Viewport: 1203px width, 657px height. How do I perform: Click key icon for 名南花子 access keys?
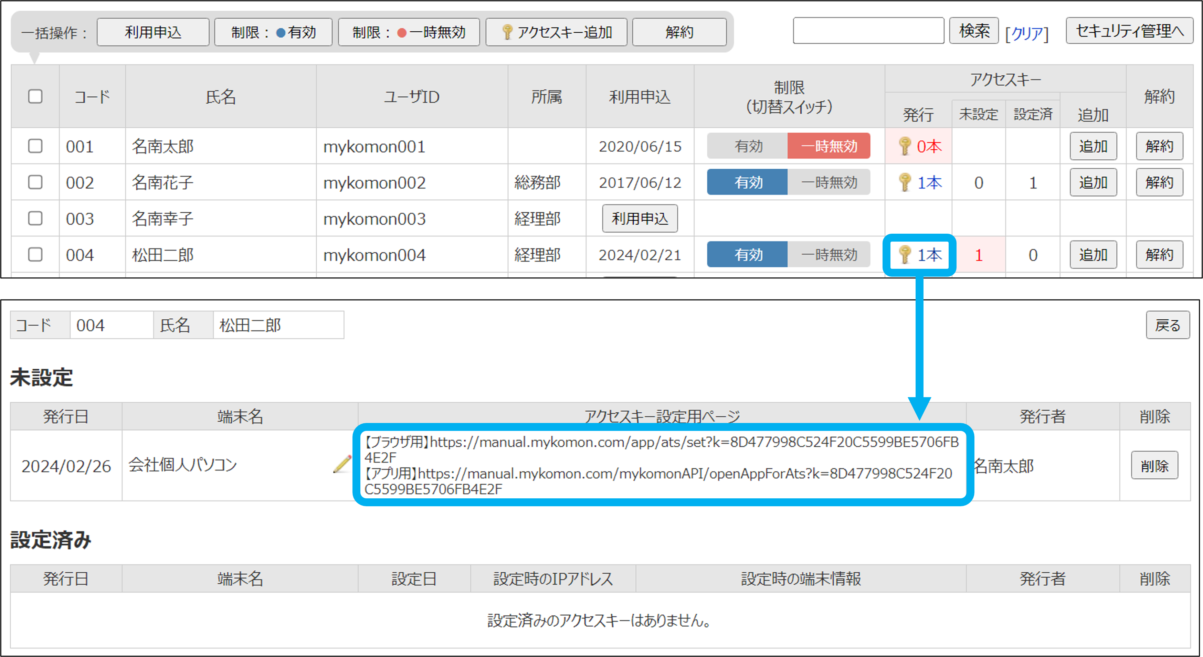click(905, 182)
